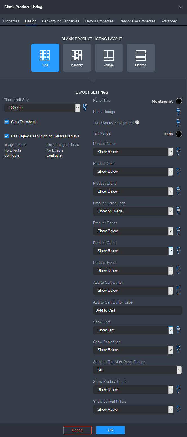This screenshot has height=437, width=187.
Task: Select the Design tab
Action: 31,21
